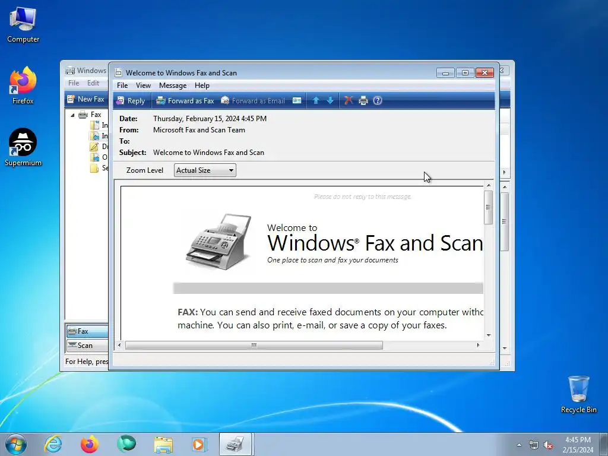
Task: Click the Supermium desktop shortcut
Action: (x=23, y=147)
